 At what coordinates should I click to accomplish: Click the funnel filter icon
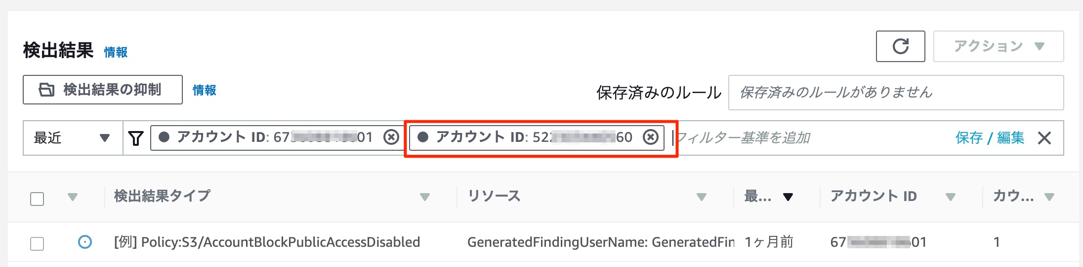[136, 138]
